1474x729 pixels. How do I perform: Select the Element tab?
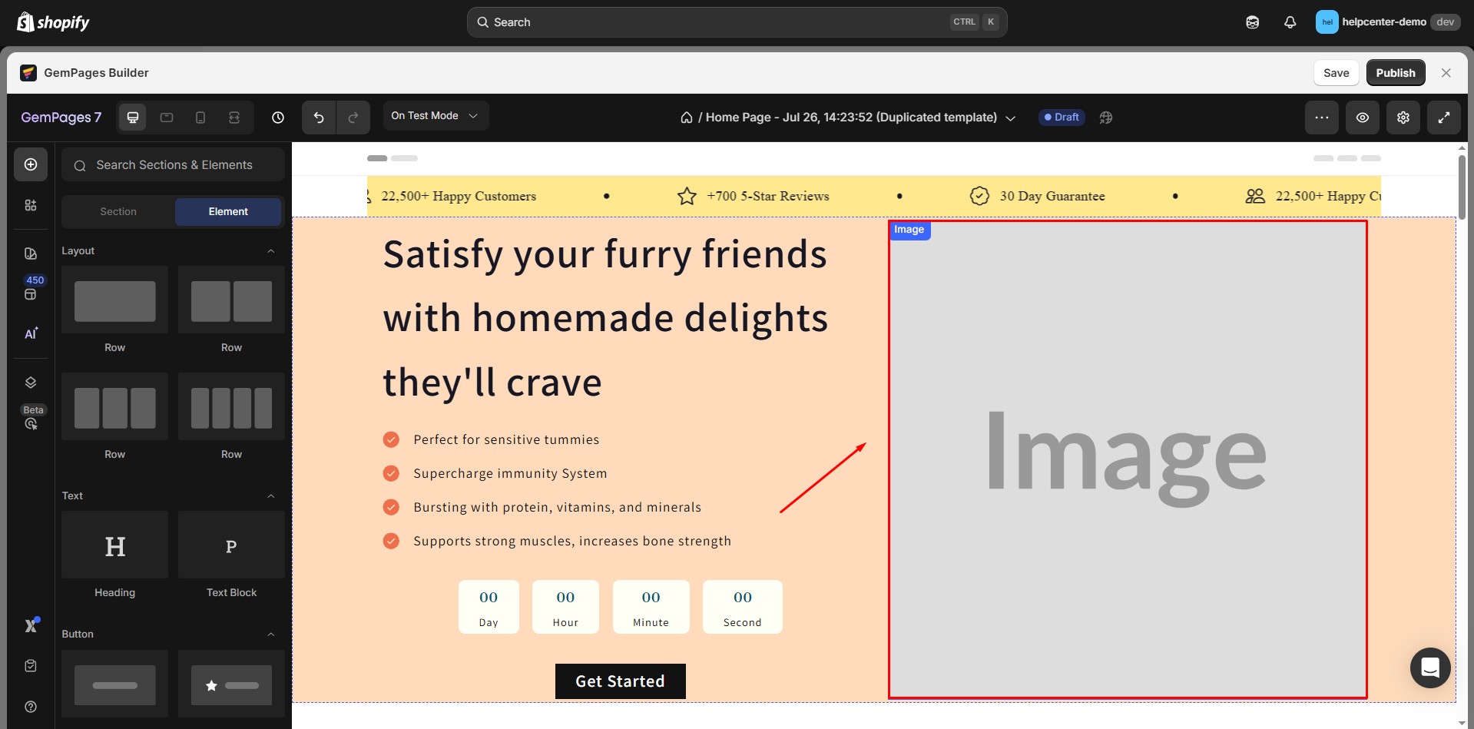228,212
